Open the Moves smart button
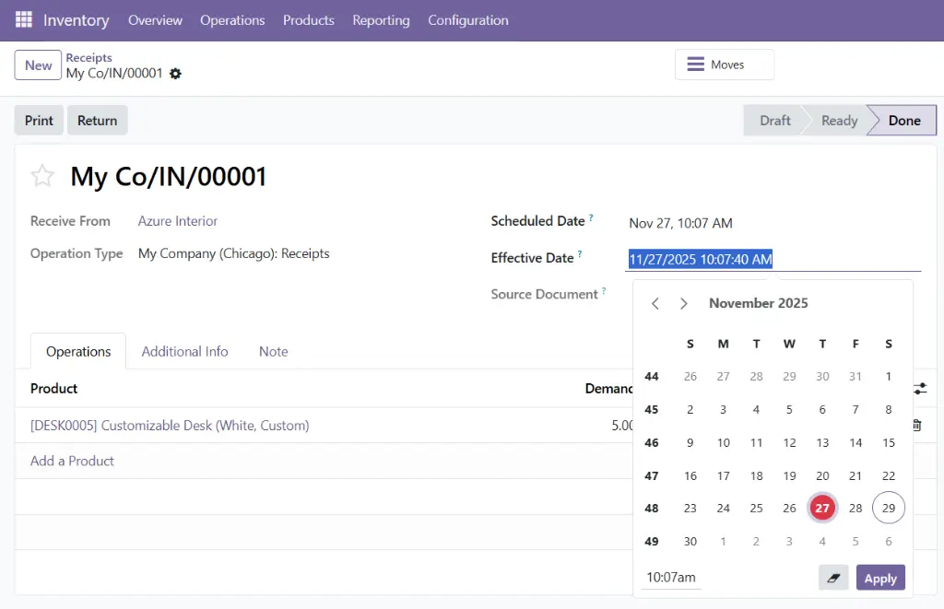 click(725, 64)
